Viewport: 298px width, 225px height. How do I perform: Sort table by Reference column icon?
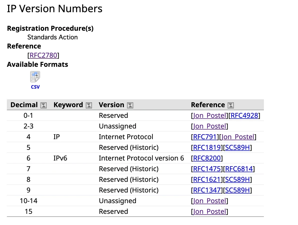[x=231, y=105]
